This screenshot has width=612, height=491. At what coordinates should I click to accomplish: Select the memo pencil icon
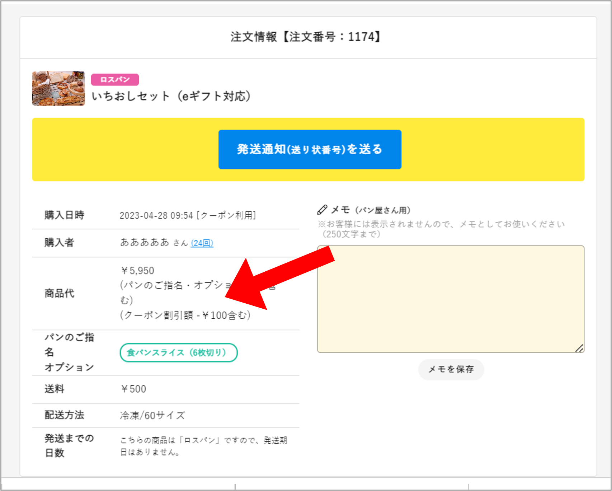[322, 209]
